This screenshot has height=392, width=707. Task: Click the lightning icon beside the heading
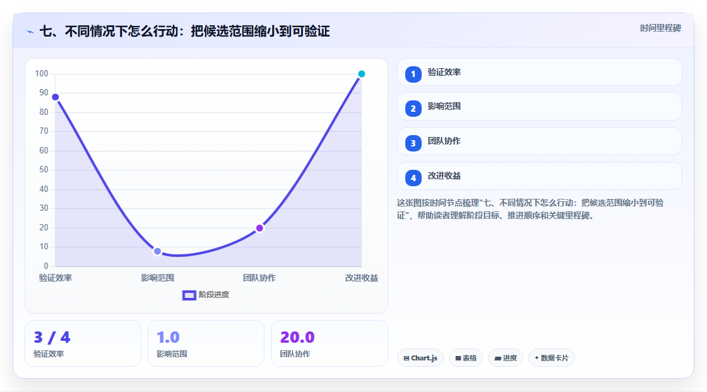(30, 32)
